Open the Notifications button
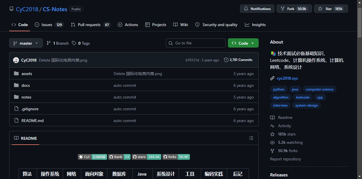This screenshot has height=179, width=362. click(x=257, y=9)
